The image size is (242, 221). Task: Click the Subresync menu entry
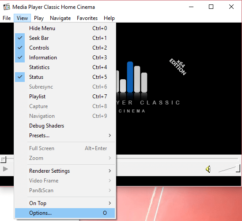point(65,87)
